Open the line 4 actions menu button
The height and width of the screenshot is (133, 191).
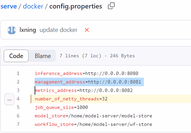(x=9, y=99)
